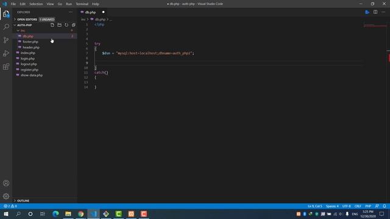Open Task View on the taskbar
Viewport: 390px width, 219px height.
click(x=43, y=214)
